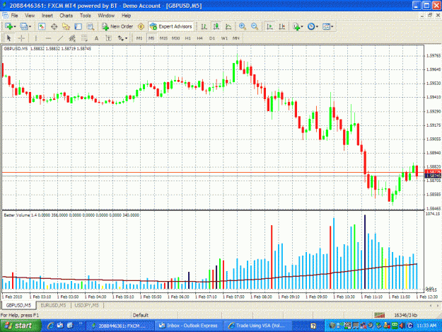
Task: Open the Insert menu
Action: click(47, 16)
